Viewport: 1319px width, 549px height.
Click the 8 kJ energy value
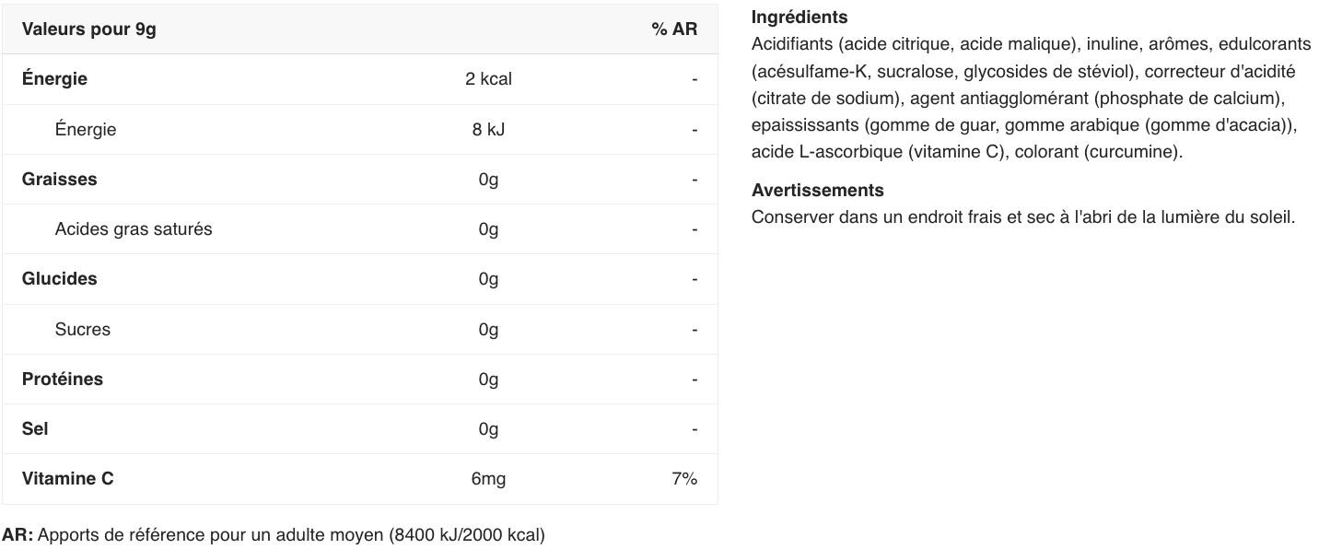tap(488, 130)
